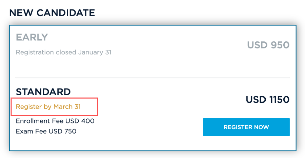Click the USD 1150 standard price
The height and width of the screenshot is (158, 305).
[x=267, y=100]
